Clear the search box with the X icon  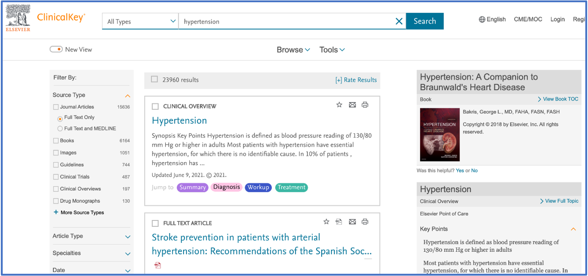pos(399,21)
